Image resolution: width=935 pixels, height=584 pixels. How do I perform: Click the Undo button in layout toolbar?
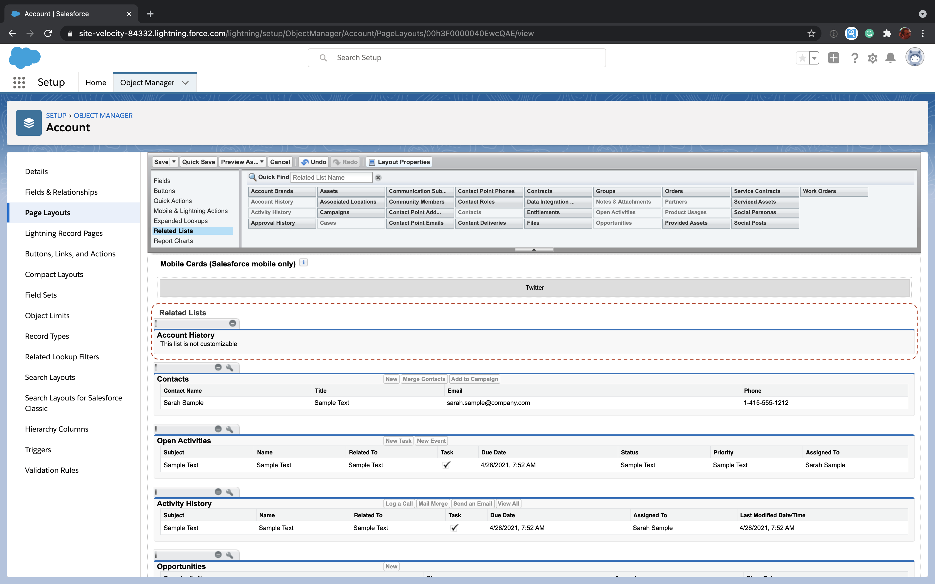pyautogui.click(x=314, y=162)
